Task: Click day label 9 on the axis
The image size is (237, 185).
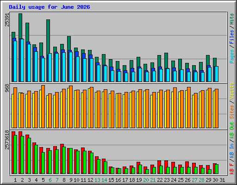Action: point(71,180)
